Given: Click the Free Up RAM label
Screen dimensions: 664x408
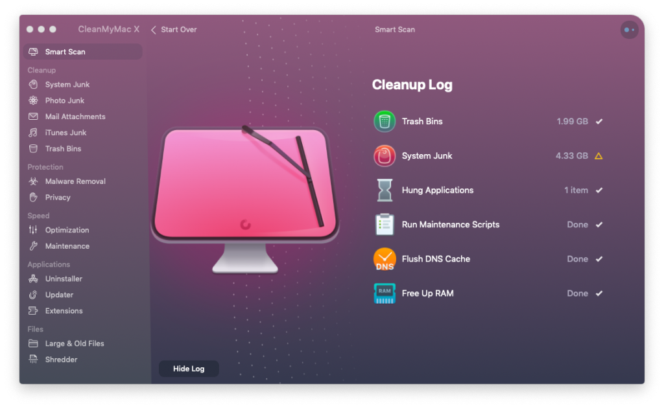Looking at the screenshot, I should point(427,293).
